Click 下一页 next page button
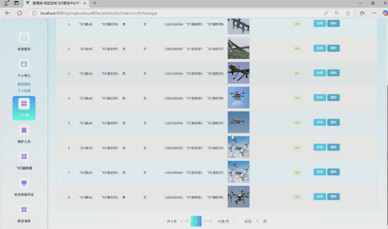The width and height of the screenshot is (388, 229). pyautogui.click(x=208, y=221)
